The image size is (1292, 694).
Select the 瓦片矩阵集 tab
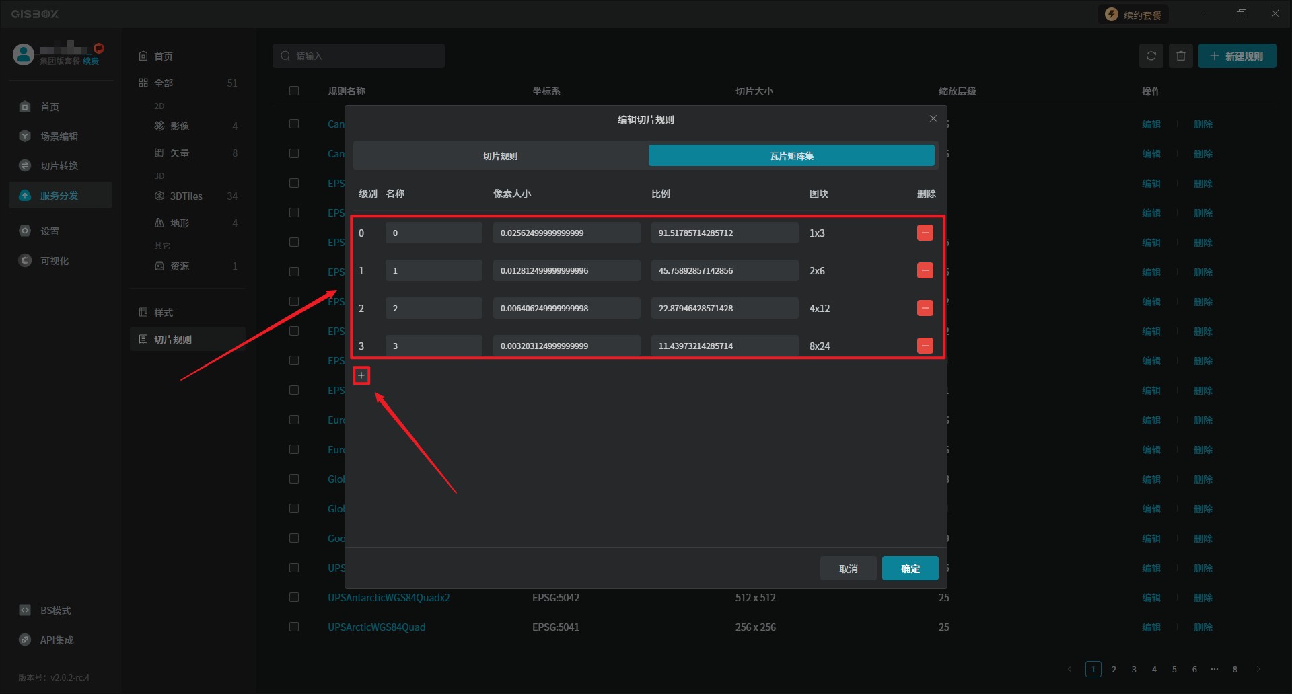[791, 156]
